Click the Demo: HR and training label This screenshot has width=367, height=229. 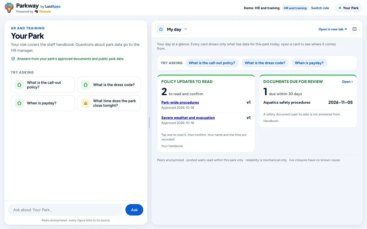261,8
